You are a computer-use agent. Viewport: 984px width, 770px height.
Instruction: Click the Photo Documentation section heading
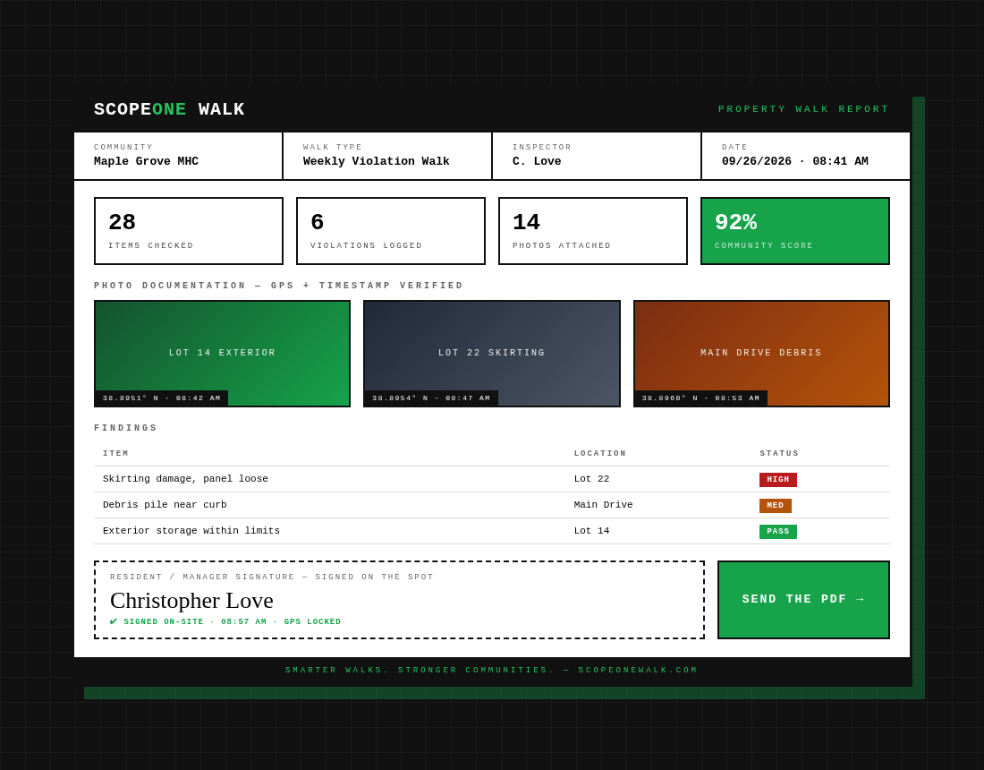coord(278,286)
